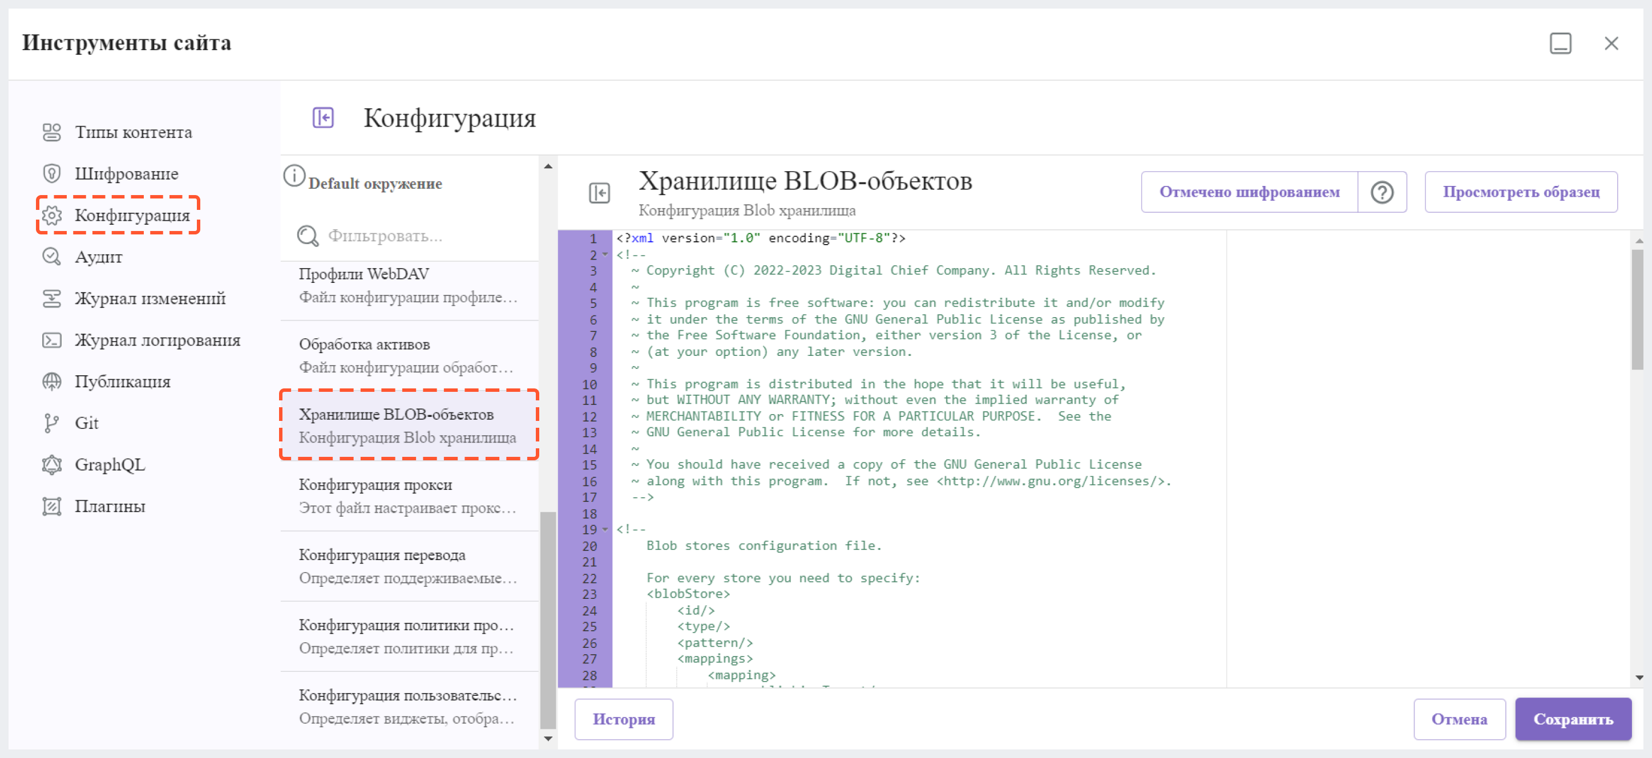Open Публикация section
1652x758 pixels.
123,382
